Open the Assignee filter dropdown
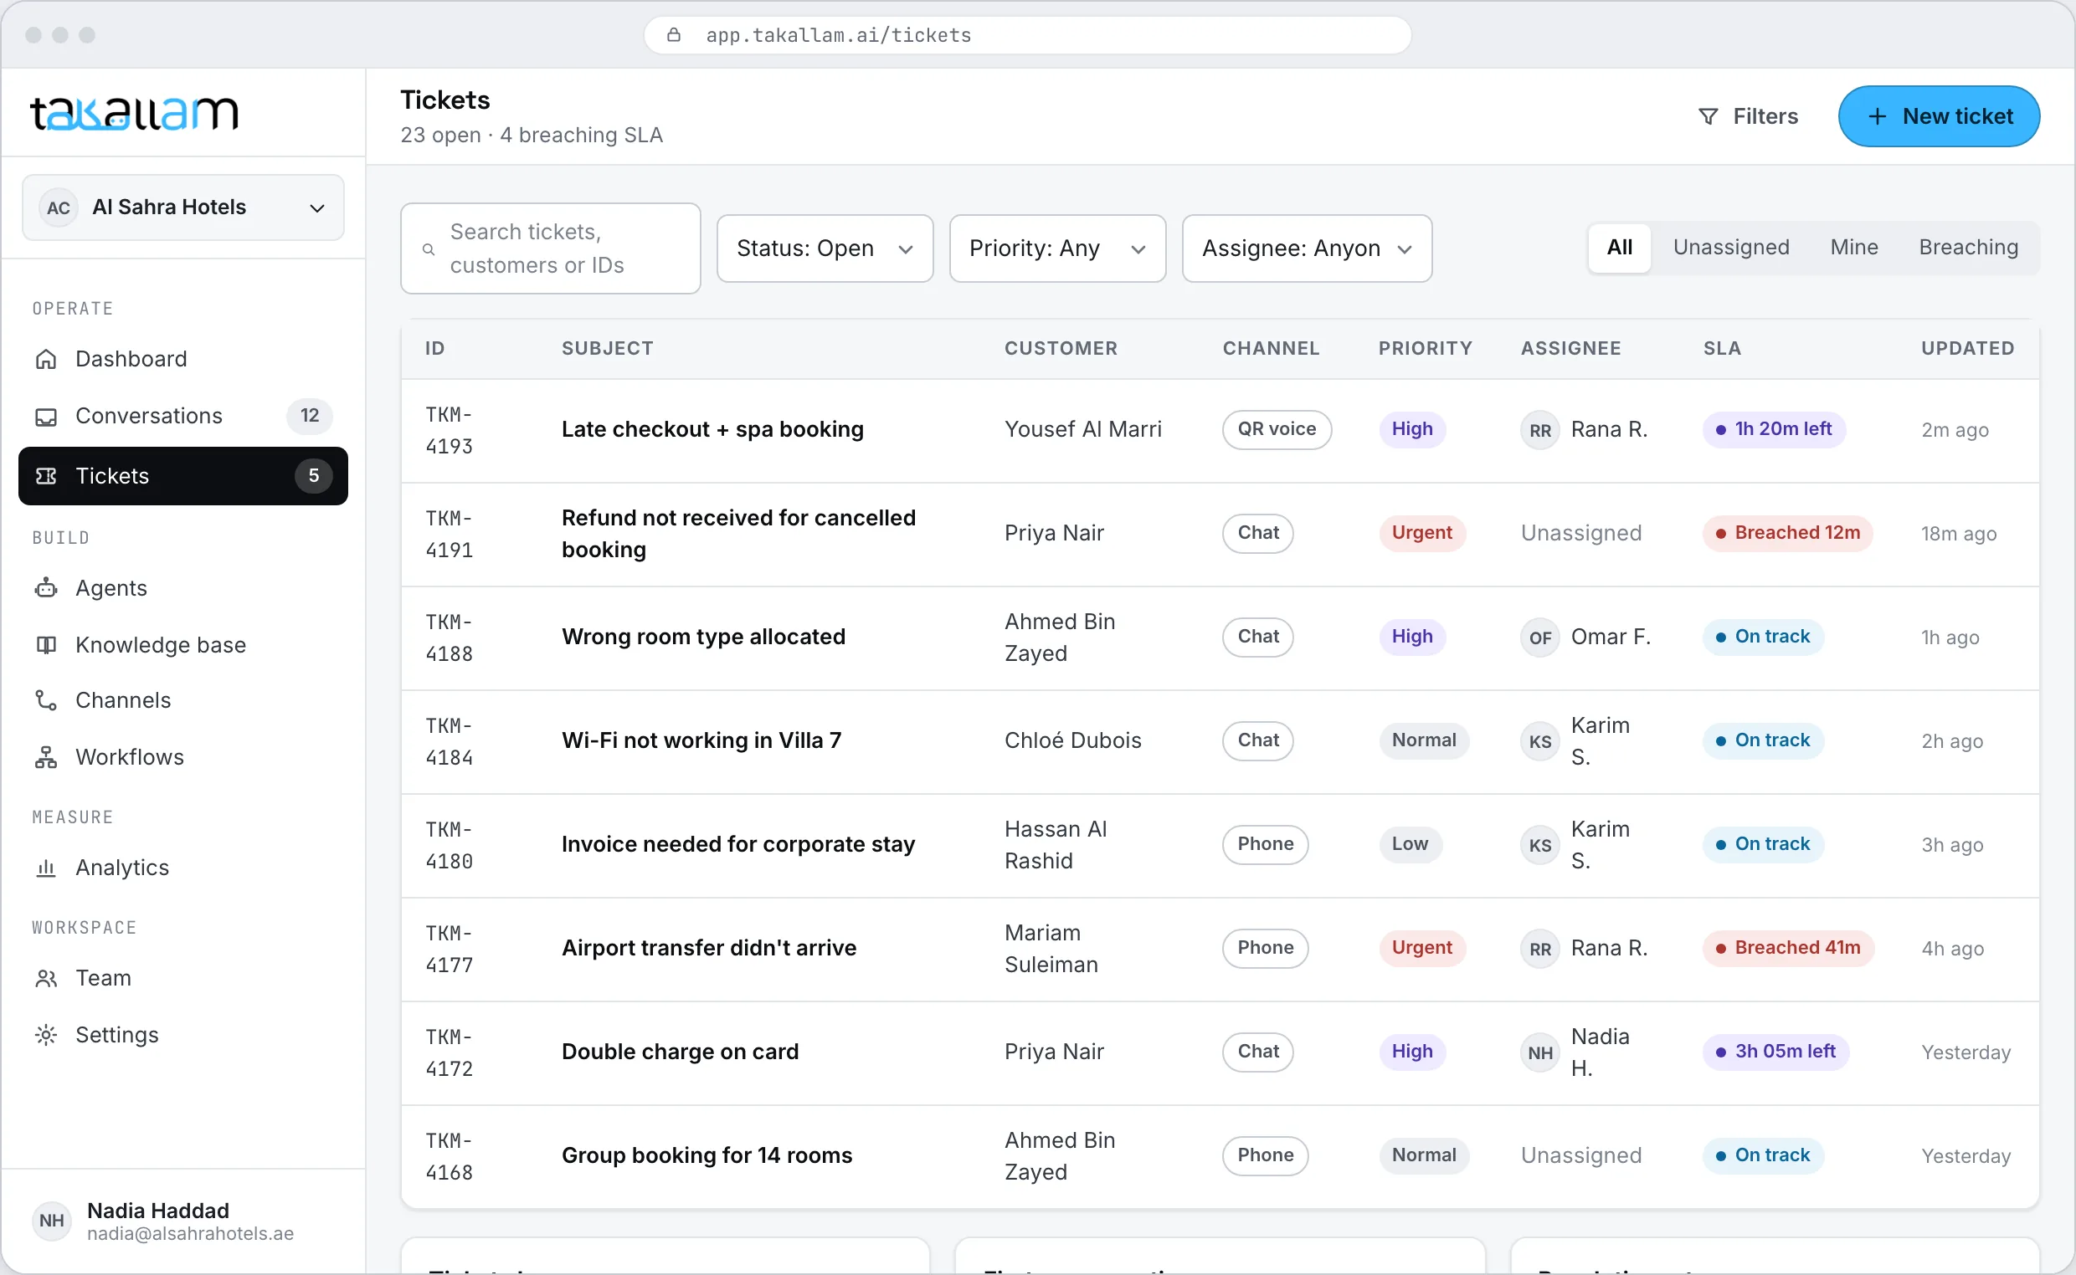This screenshot has height=1275, width=2076. 1307,248
